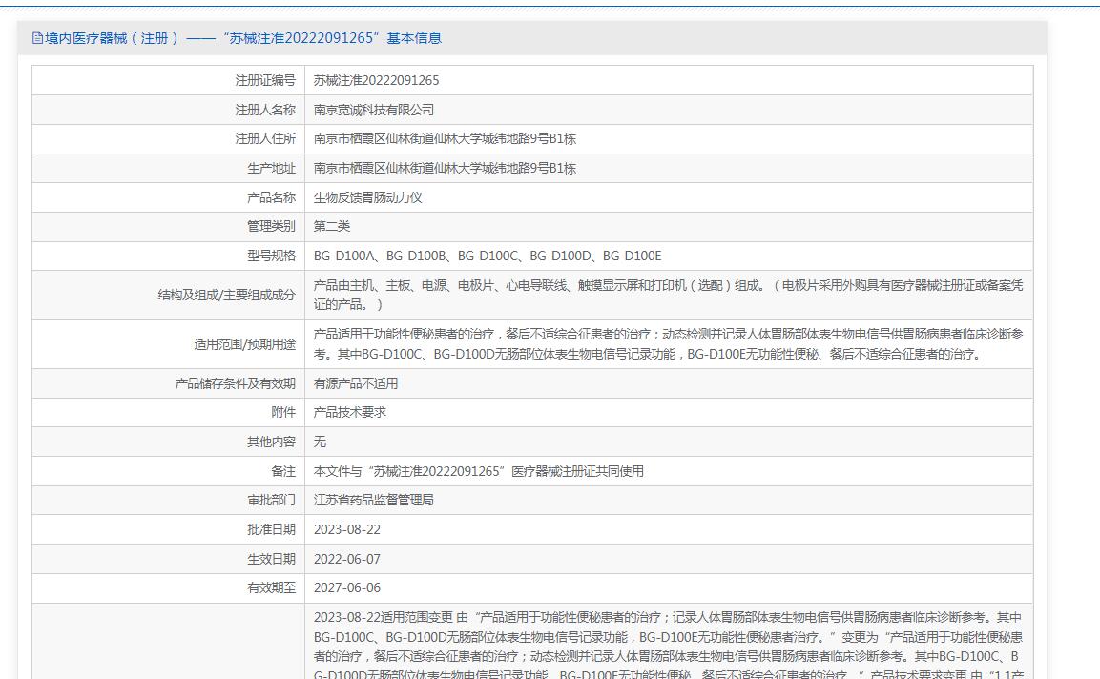
Task: Click the model list starting with BG-D100A
Action: [487, 257]
